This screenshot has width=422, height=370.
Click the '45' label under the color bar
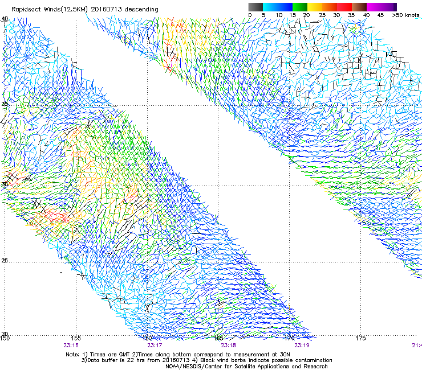[380, 15]
